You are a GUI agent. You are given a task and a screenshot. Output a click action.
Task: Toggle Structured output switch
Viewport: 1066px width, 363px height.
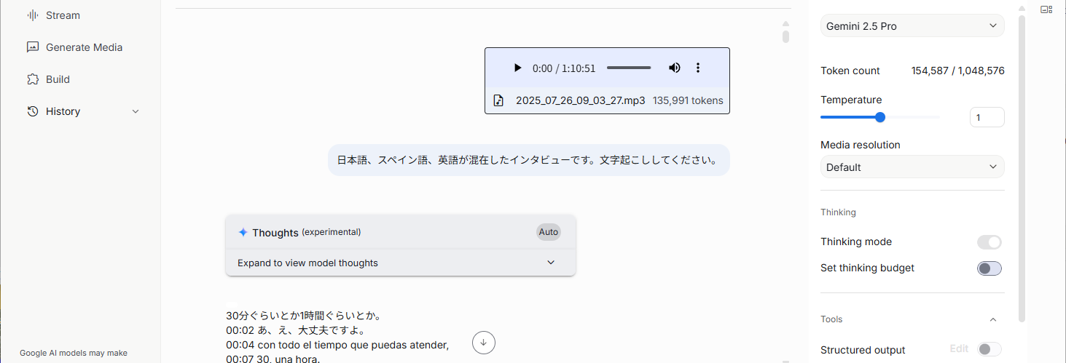point(989,350)
